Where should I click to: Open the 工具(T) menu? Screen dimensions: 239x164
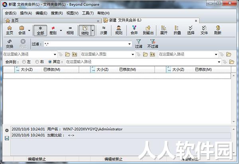(x=88, y=13)
